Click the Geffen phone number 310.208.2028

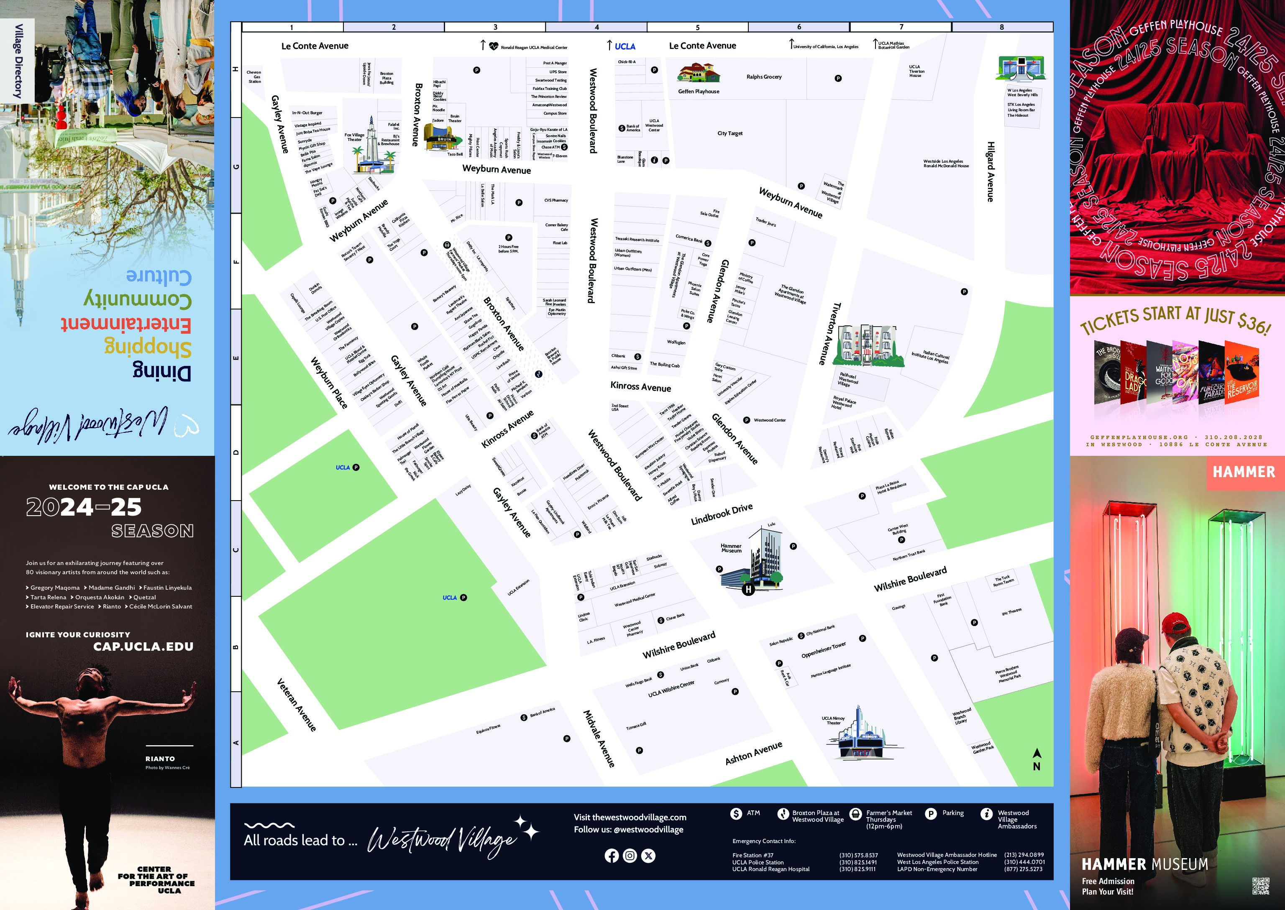point(1234,437)
